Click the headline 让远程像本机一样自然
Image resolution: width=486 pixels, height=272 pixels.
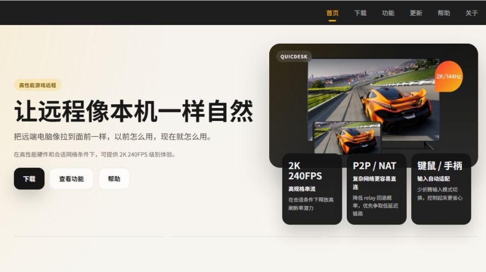(134, 111)
